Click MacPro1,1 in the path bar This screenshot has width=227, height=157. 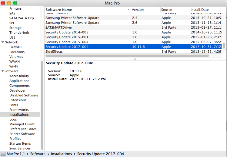(16, 154)
